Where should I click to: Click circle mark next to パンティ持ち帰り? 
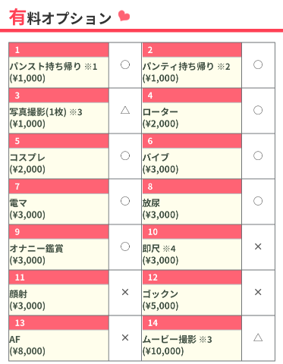[x=258, y=64]
